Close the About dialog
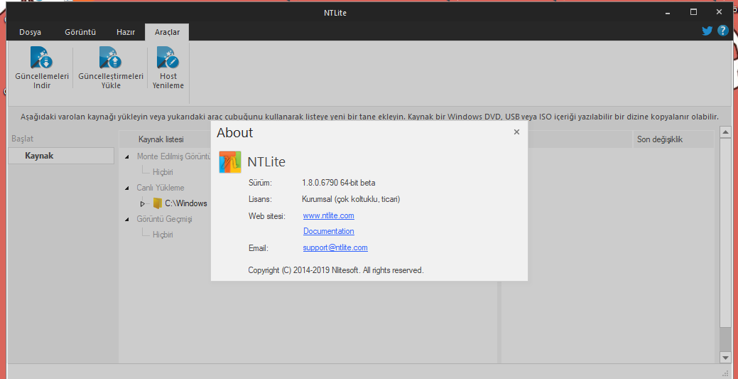Viewport: 738px width, 379px height. pyautogui.click(x=516, y=132)
